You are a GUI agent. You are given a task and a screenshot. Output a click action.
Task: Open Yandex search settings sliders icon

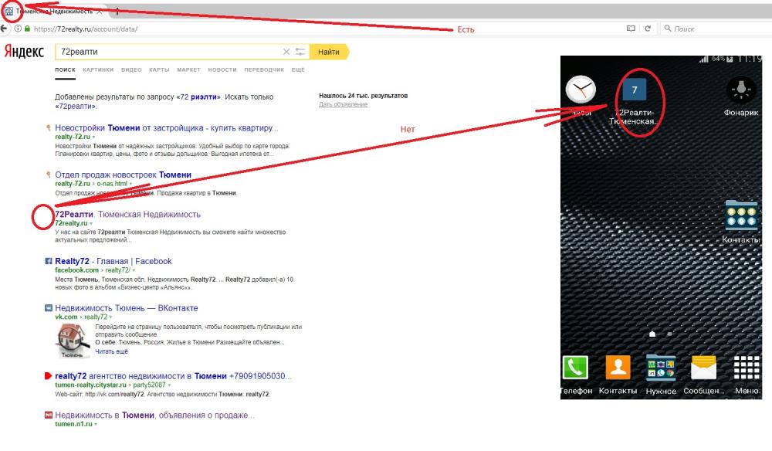(300, 52)
